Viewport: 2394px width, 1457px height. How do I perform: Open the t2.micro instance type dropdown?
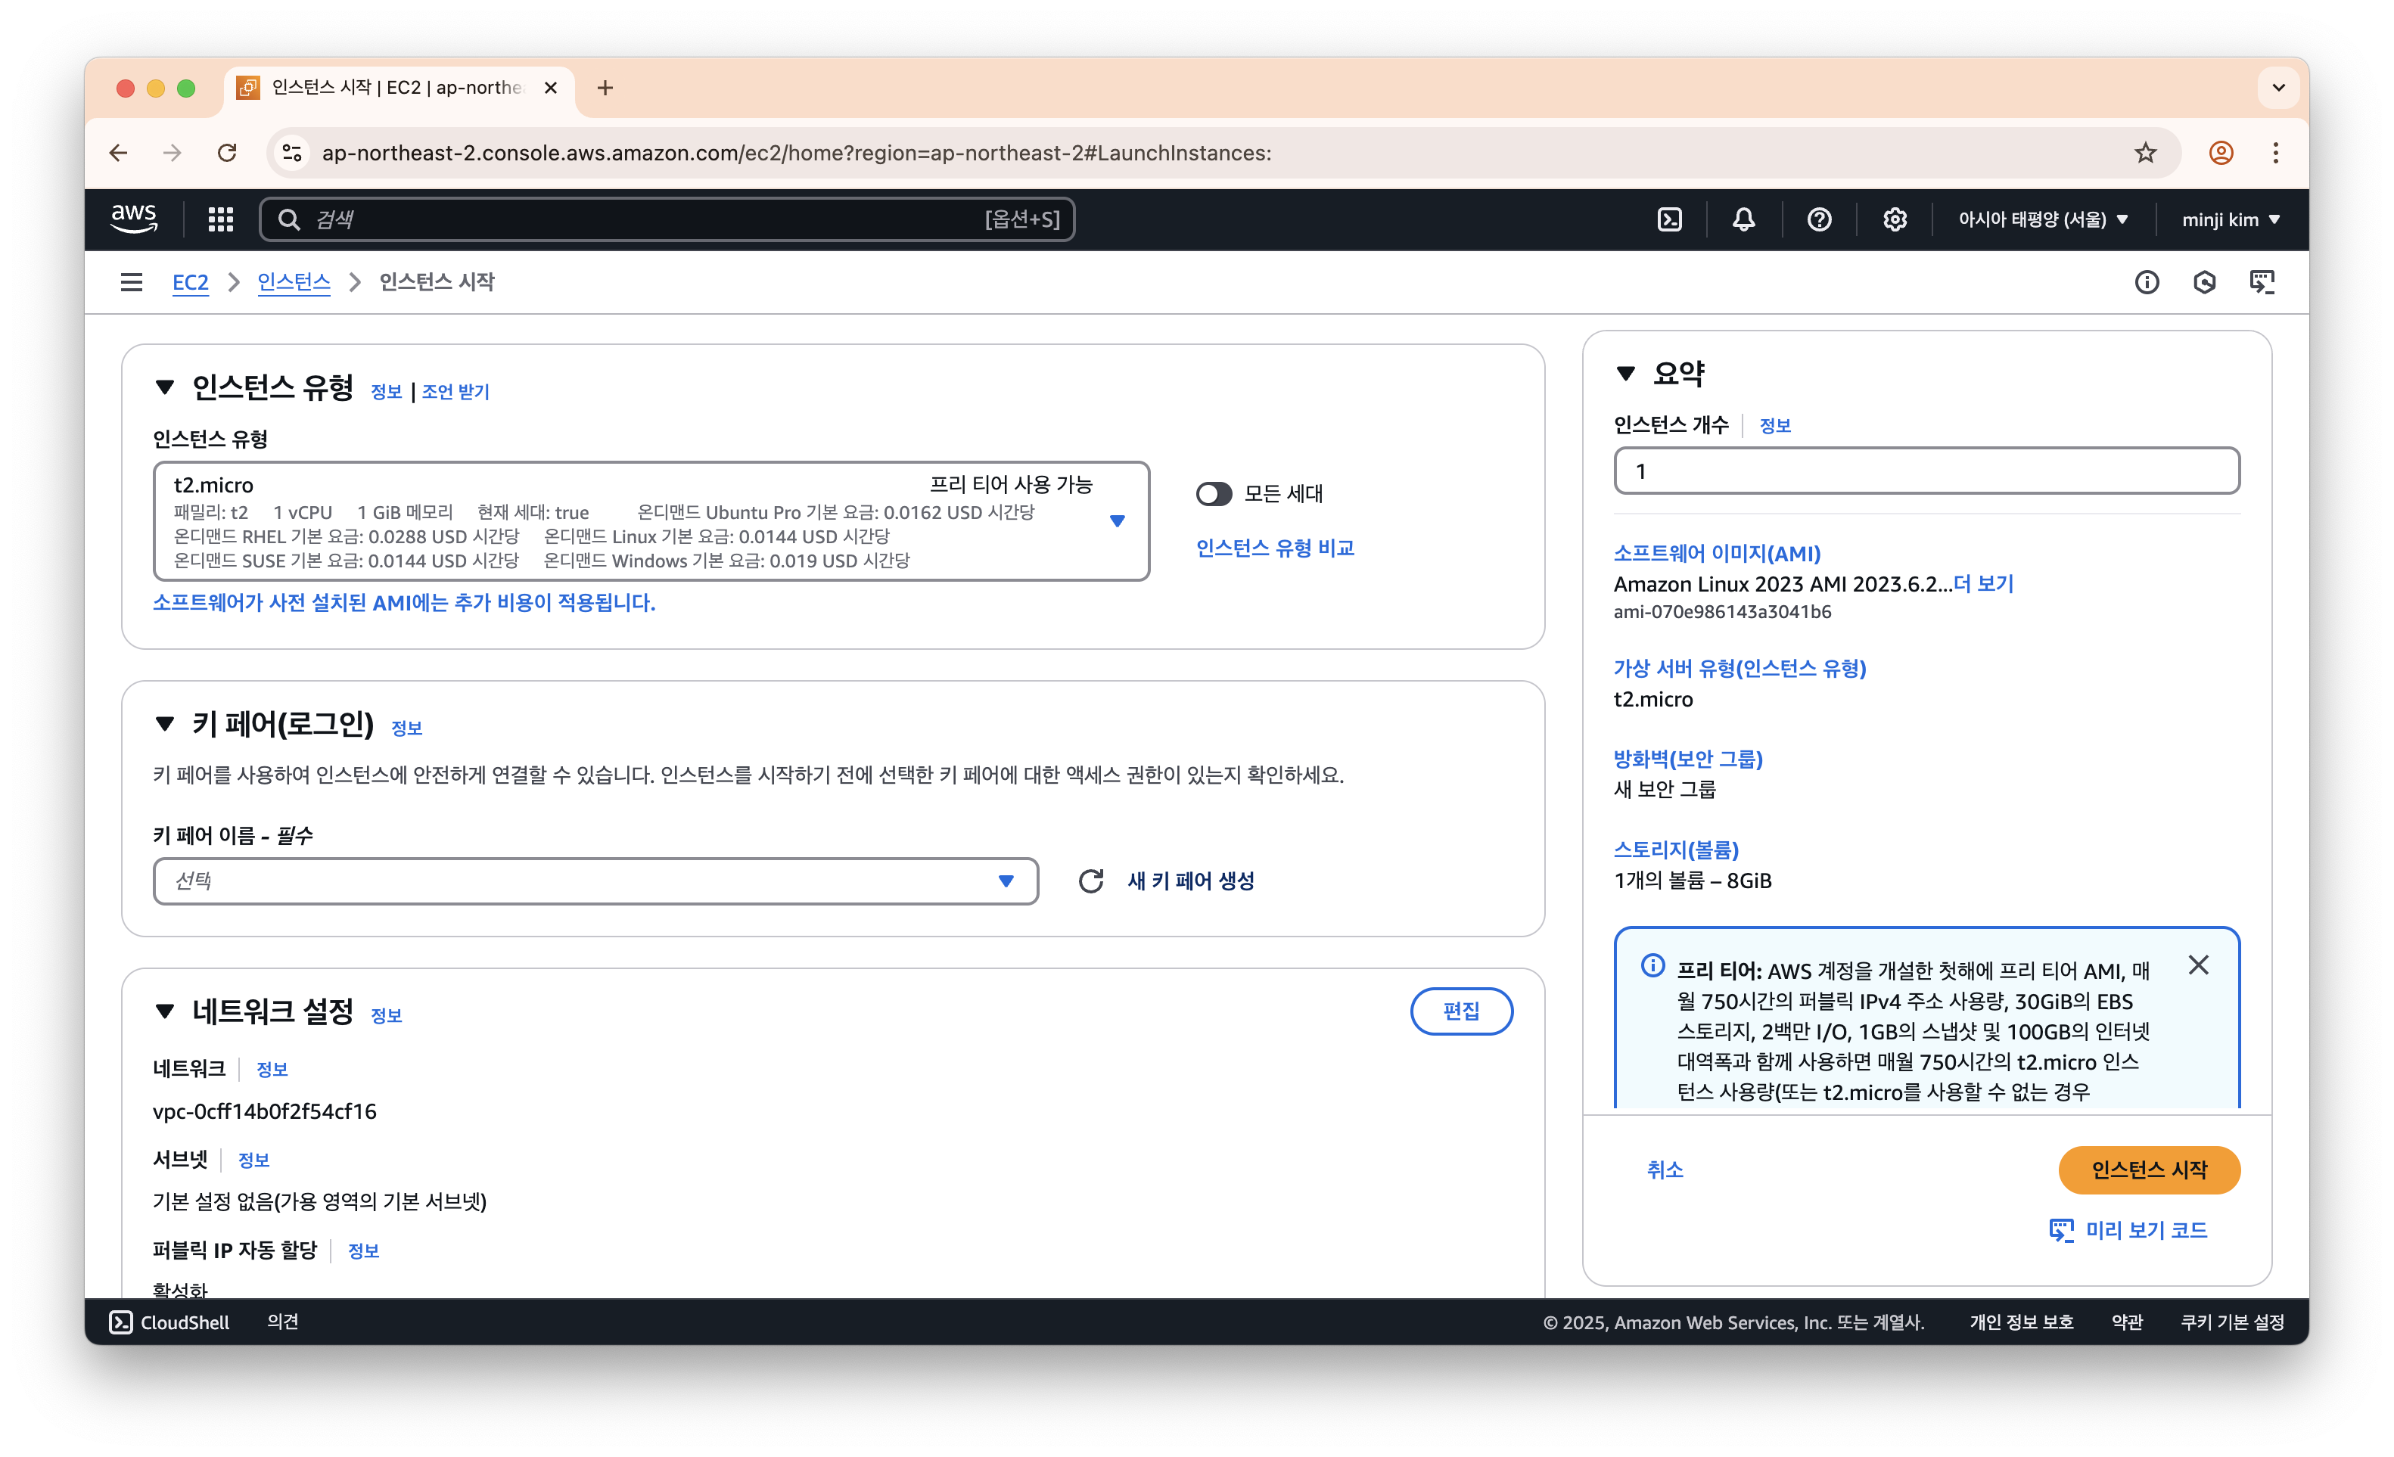point(651,522)
